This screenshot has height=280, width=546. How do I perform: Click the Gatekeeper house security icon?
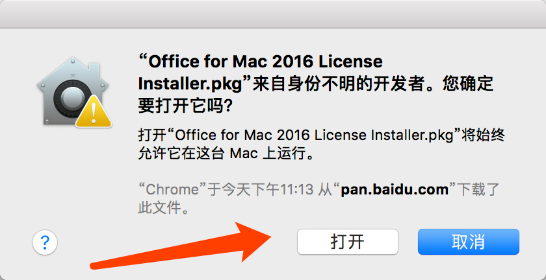click(x=73, y=91)
